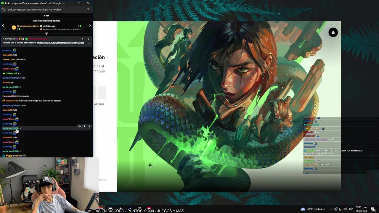Open network tray icon
379x213 pixels.
point(341,209)
